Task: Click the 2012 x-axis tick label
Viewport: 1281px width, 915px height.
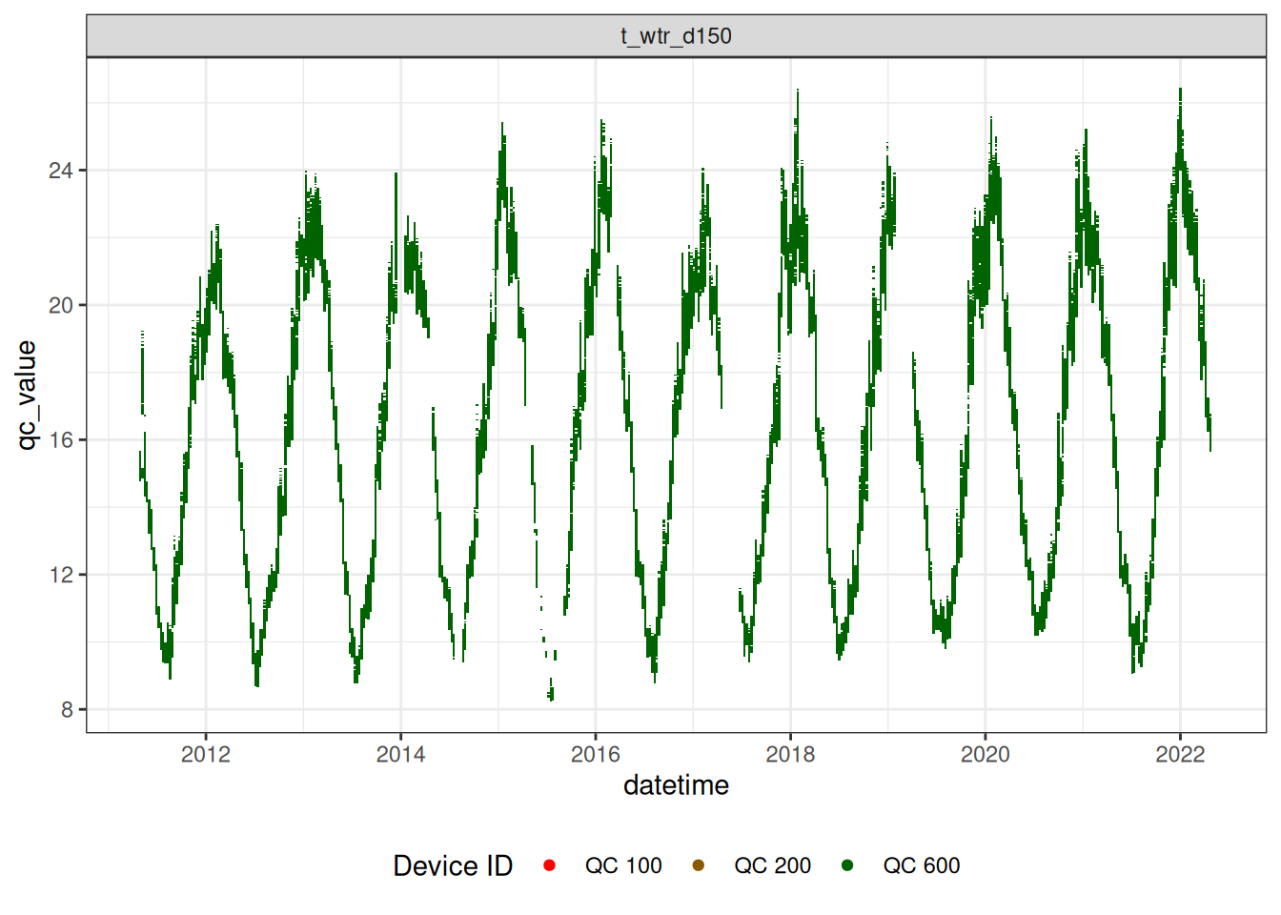Action: 206,755
